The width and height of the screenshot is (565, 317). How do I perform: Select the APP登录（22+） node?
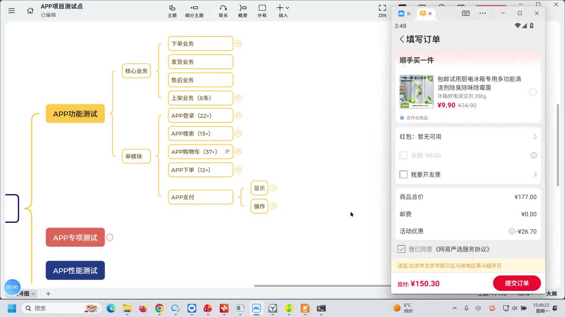tap(200, 115)
